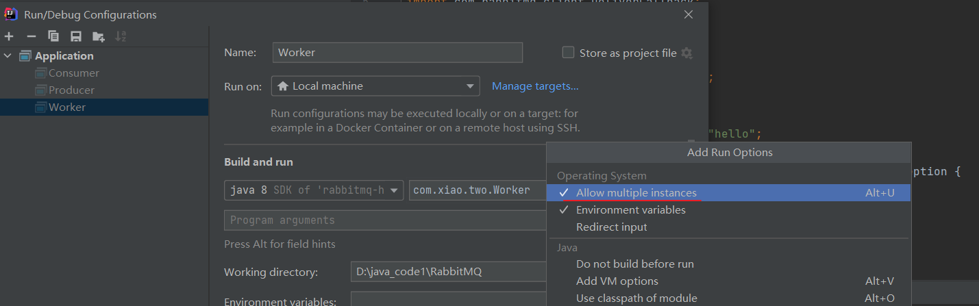This screenshot has height=306, width=979.
Task: Choose Do not build before run
Action: [x=728, y=264]
